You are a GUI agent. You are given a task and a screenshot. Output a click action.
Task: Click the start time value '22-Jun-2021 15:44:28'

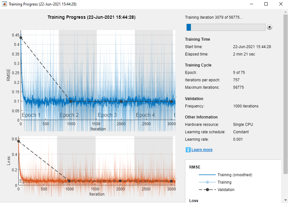252,47
